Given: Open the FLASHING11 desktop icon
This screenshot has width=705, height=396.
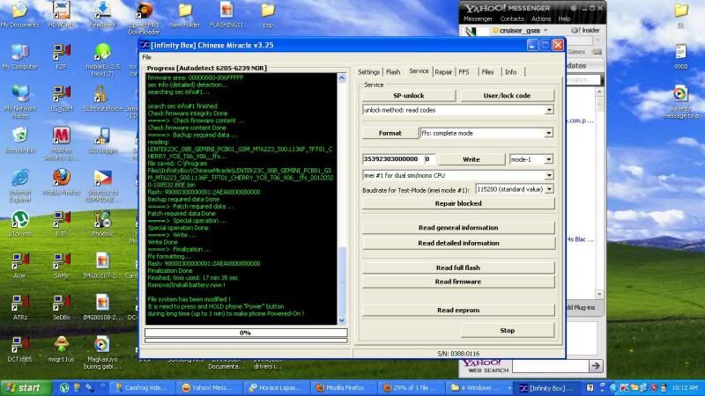Looking at the screenshot, I should (226, 14).
